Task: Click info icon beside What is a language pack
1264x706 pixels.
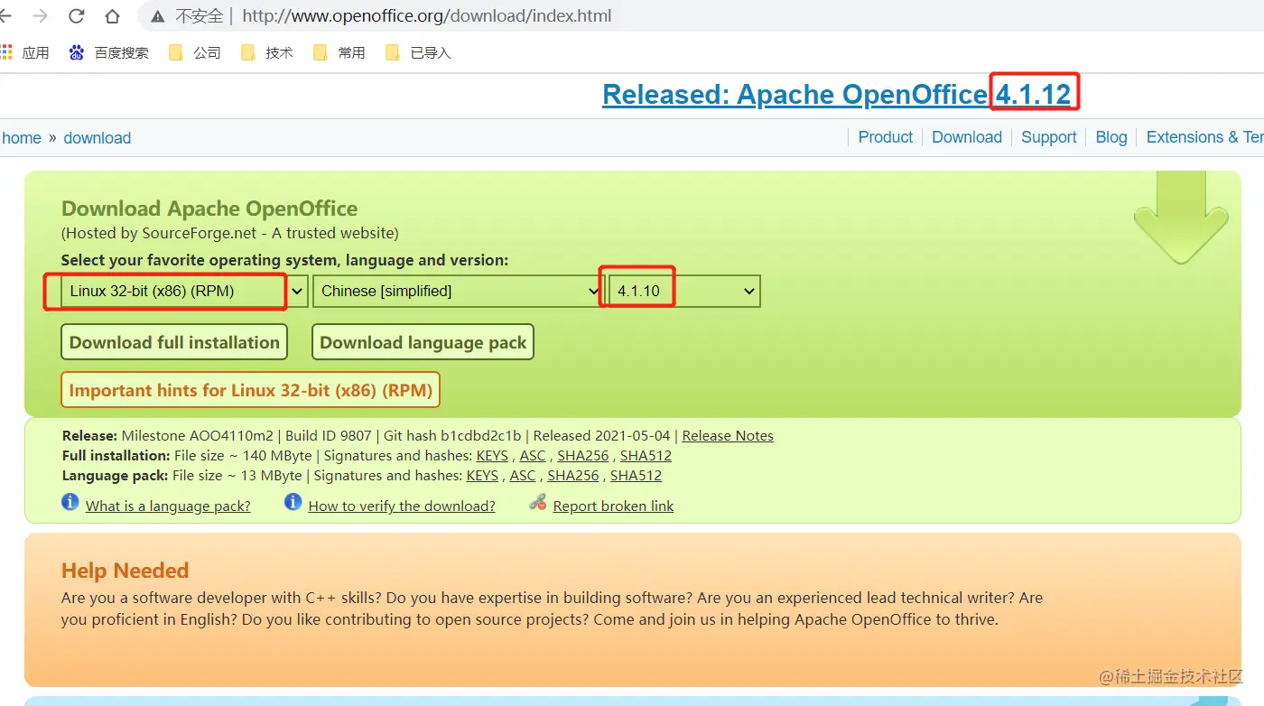Action: click(70, 502)
